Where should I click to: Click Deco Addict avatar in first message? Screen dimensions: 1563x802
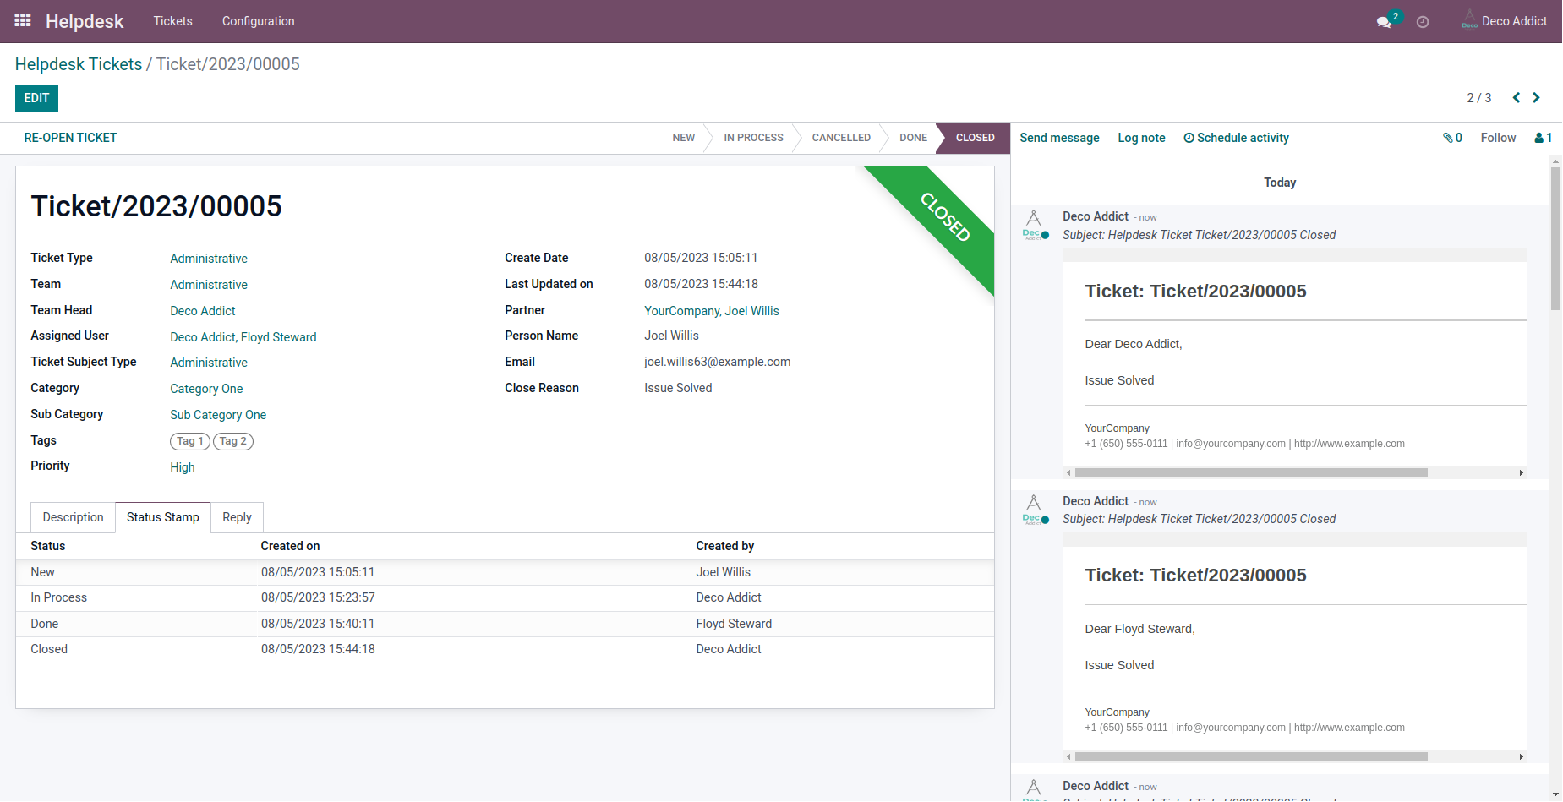[1035, 225]
